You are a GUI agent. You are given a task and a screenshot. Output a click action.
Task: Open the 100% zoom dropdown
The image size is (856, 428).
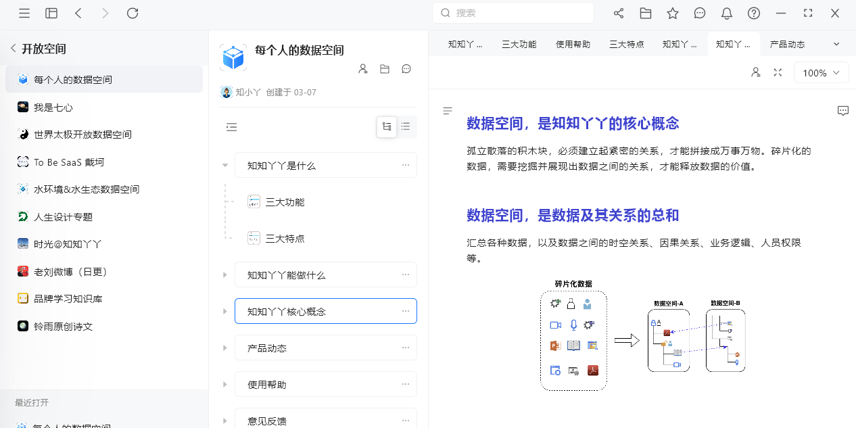pos(821,73)
